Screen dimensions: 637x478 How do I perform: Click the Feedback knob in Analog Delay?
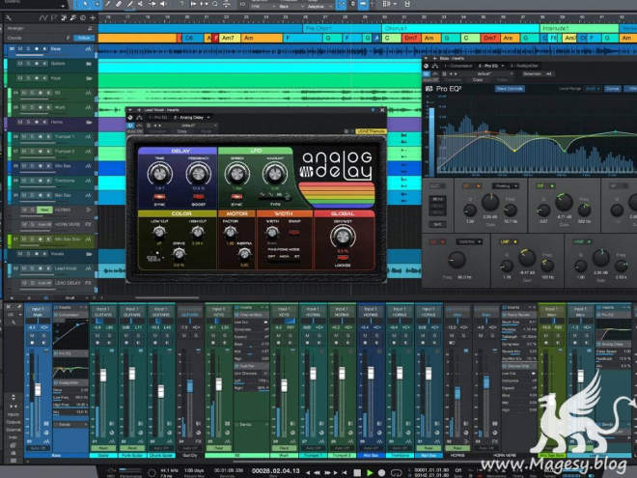pyautogui.click(x=198, y=174)
